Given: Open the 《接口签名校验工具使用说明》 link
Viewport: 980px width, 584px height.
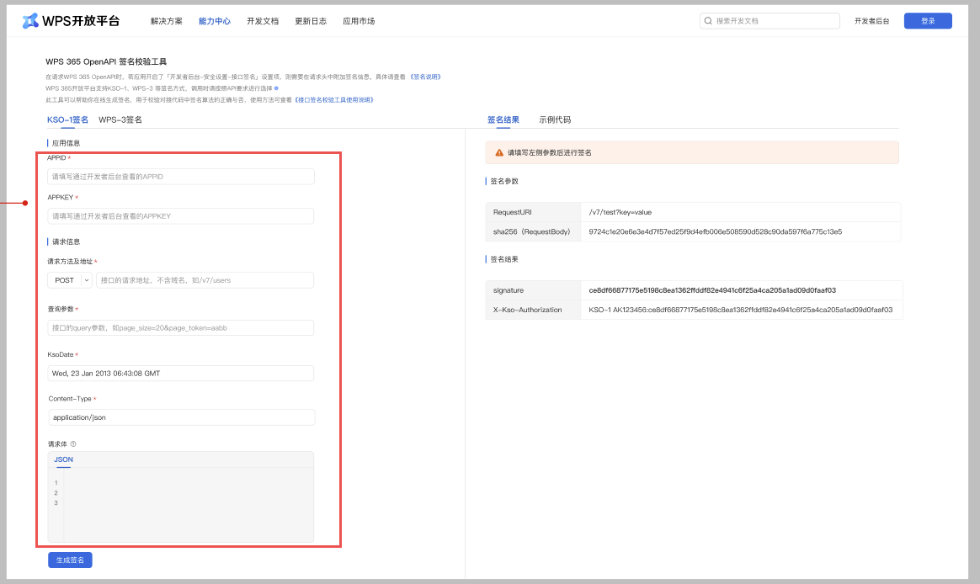Looking at the screenshot, I should pos(333,100).
